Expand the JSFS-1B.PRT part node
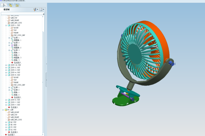 tap(6, 65)
